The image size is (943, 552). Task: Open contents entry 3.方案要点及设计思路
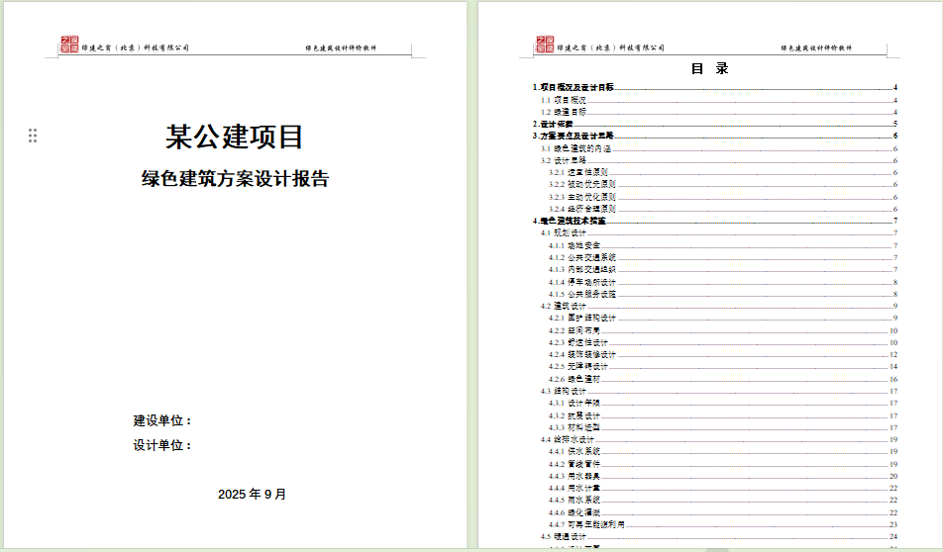715,136
